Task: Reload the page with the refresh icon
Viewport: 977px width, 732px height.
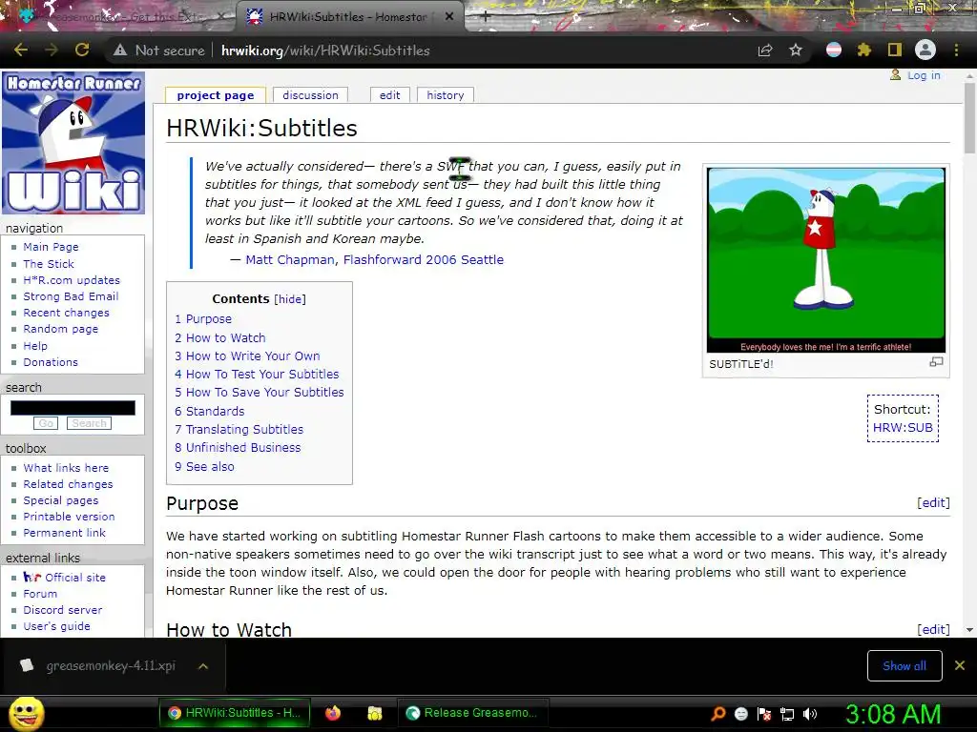Action: pos(82,51)
